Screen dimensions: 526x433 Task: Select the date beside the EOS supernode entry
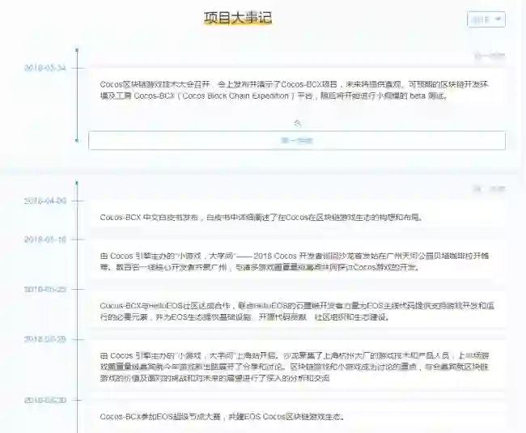(45, 400)
